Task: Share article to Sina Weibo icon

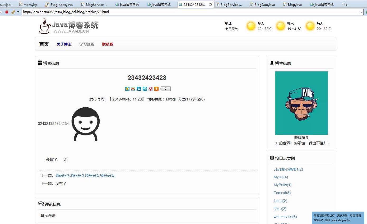Action: point(133,89)
